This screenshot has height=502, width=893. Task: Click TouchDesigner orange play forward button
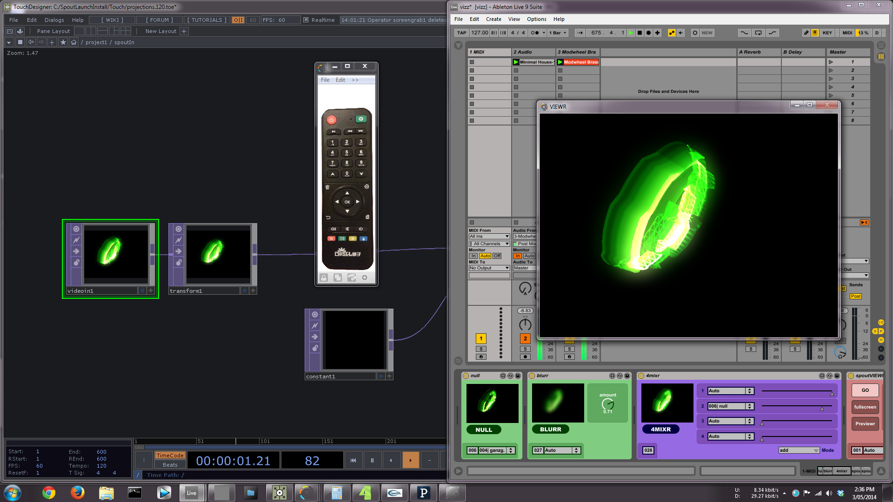[x=410, y=461]
